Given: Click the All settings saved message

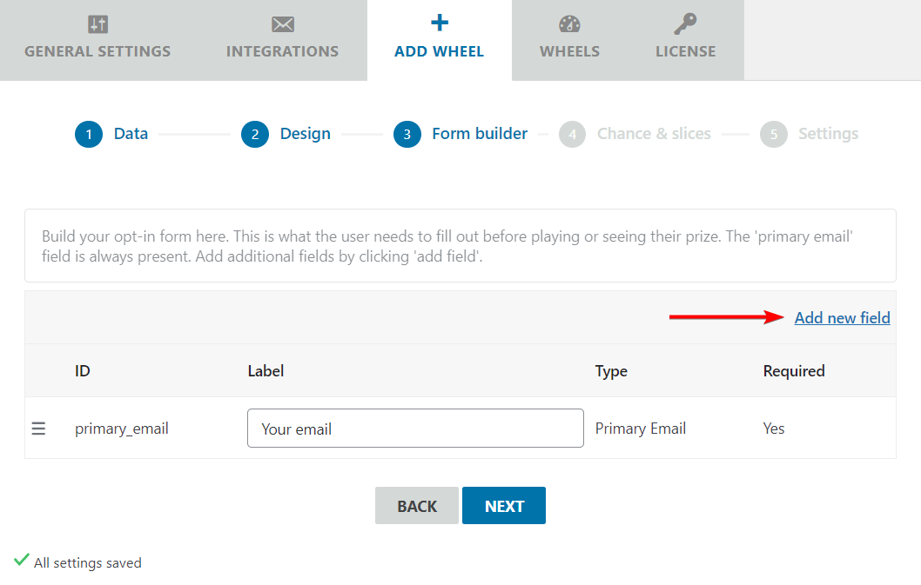Looking at the screenshot, I should [x=88, y=562].
